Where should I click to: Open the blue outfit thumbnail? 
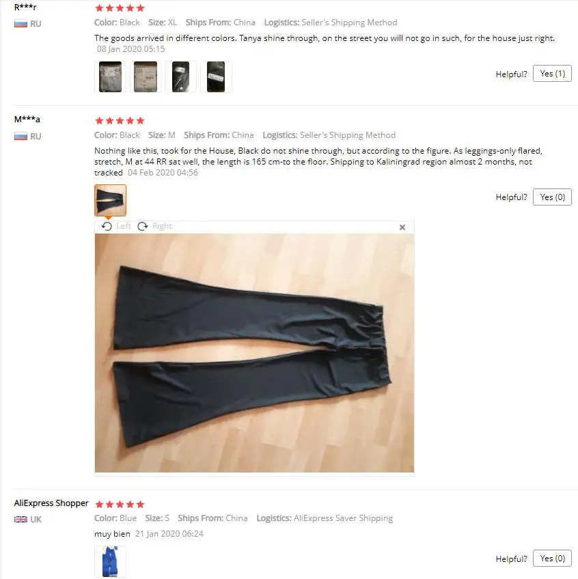[x=110, y=561]
